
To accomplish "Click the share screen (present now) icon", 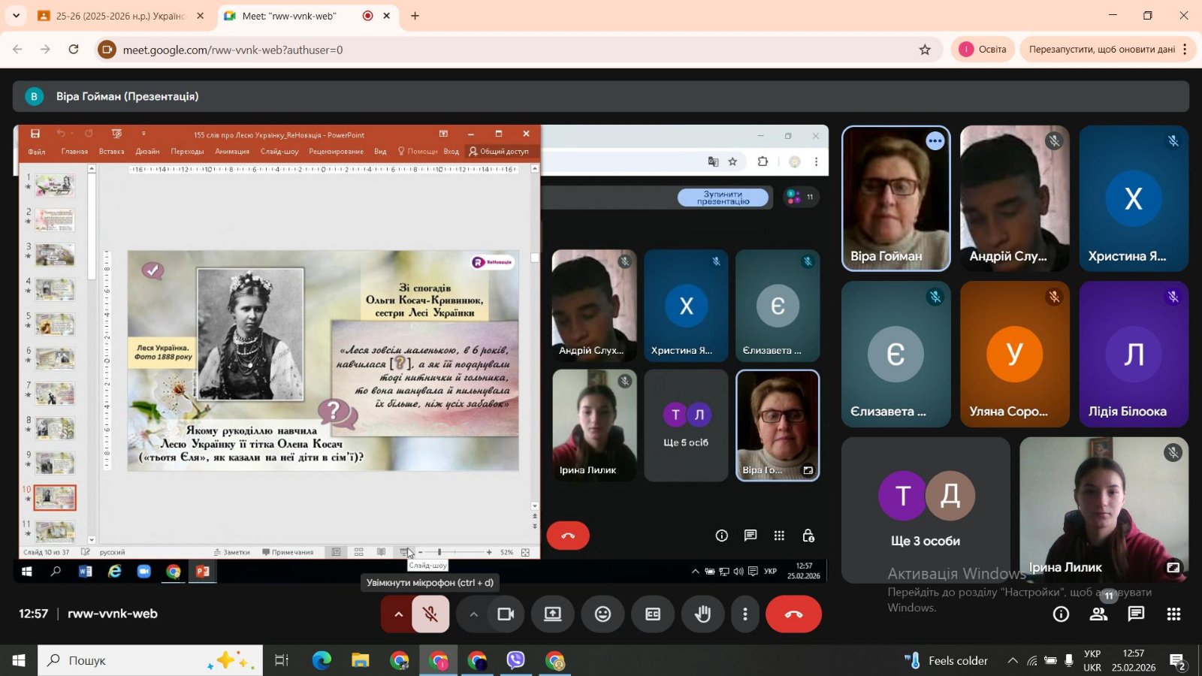I will [553, 614].
